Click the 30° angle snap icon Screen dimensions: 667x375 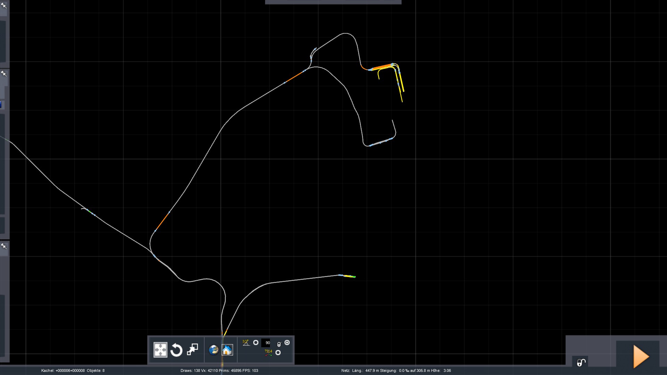coord(246,343)
